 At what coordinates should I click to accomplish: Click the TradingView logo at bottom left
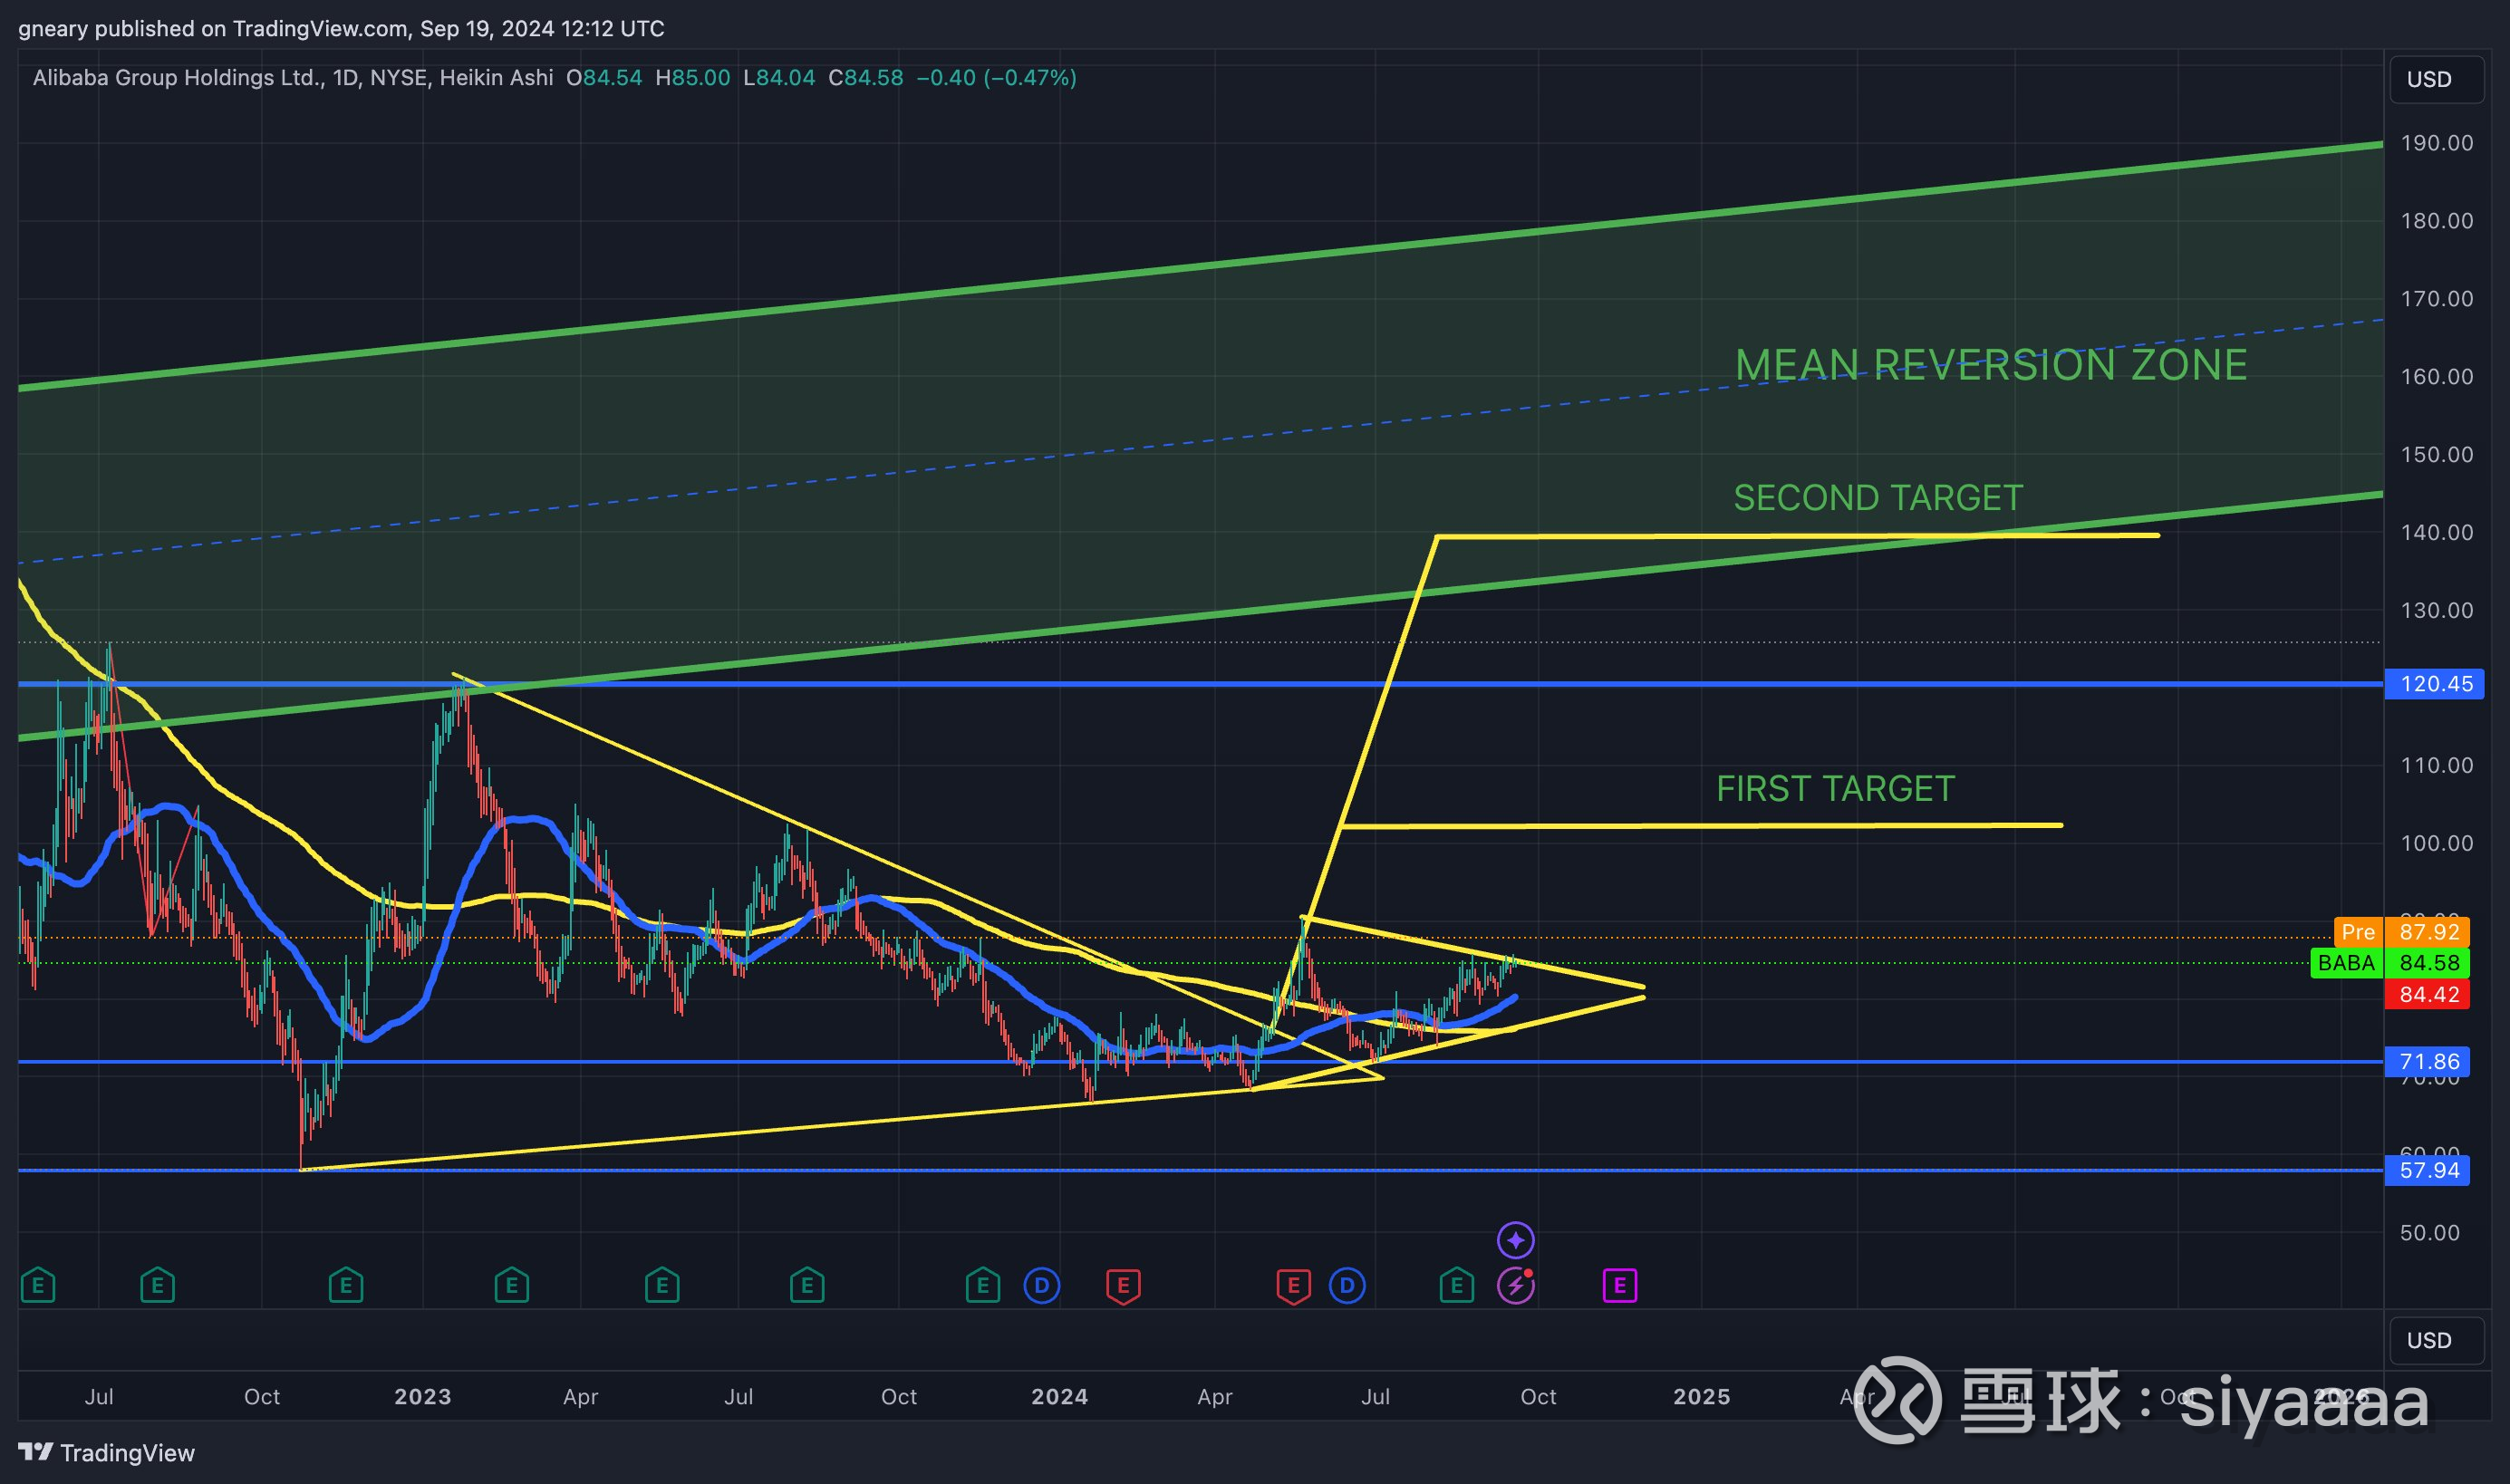pyautogui.click(x=107, y=1453)
